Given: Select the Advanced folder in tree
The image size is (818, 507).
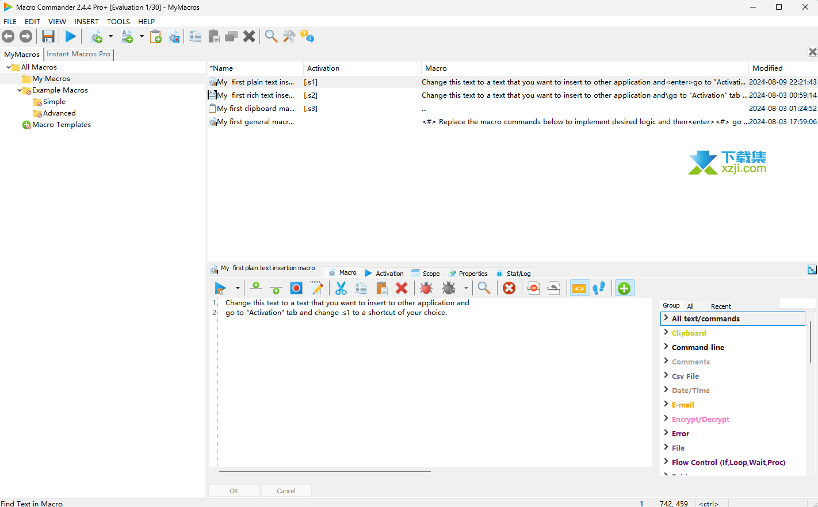Looking at the screenshot, I should pos(59,113).
